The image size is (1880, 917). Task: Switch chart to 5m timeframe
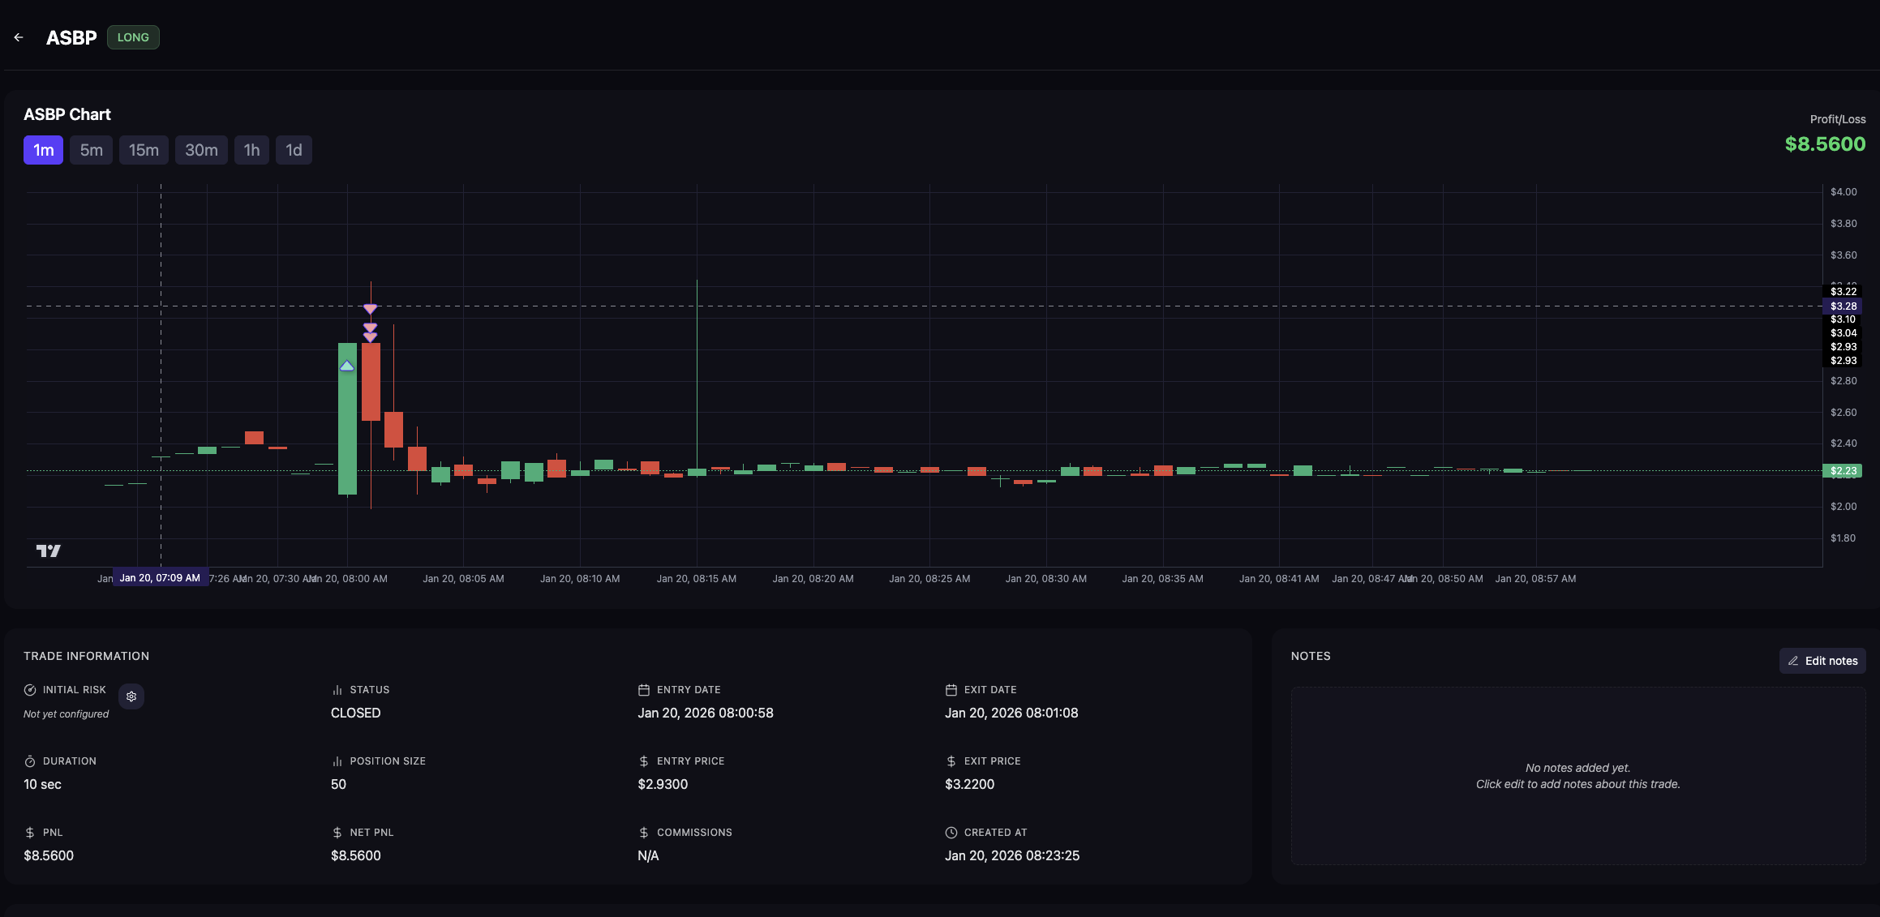pos(91,150)
